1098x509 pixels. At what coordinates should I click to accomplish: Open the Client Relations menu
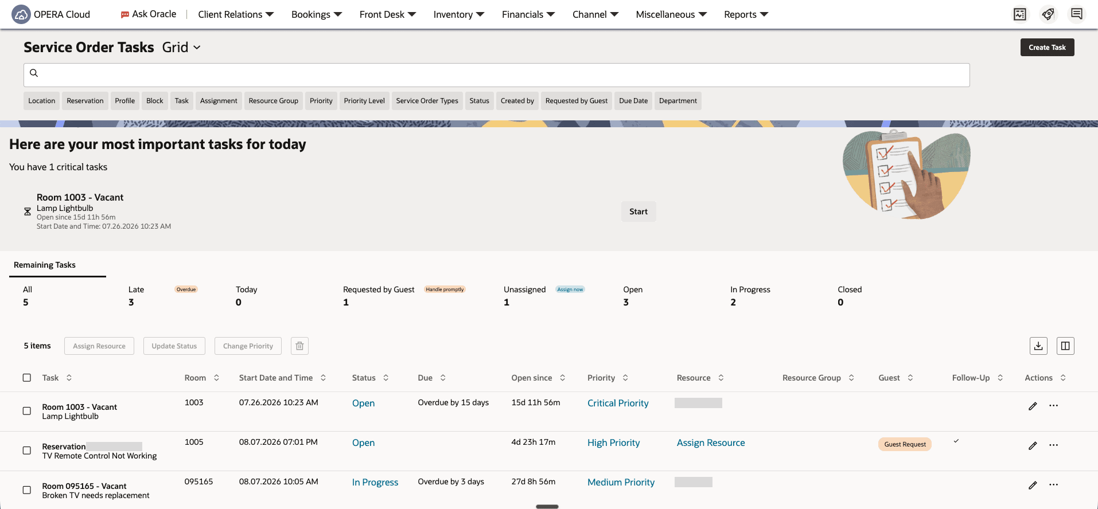coord(236,14)
